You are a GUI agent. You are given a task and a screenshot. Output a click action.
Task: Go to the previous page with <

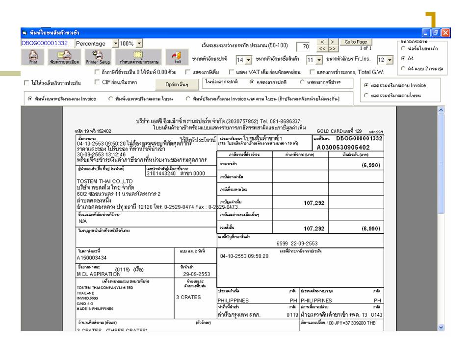pyautogui.click(x=322, y=42)
